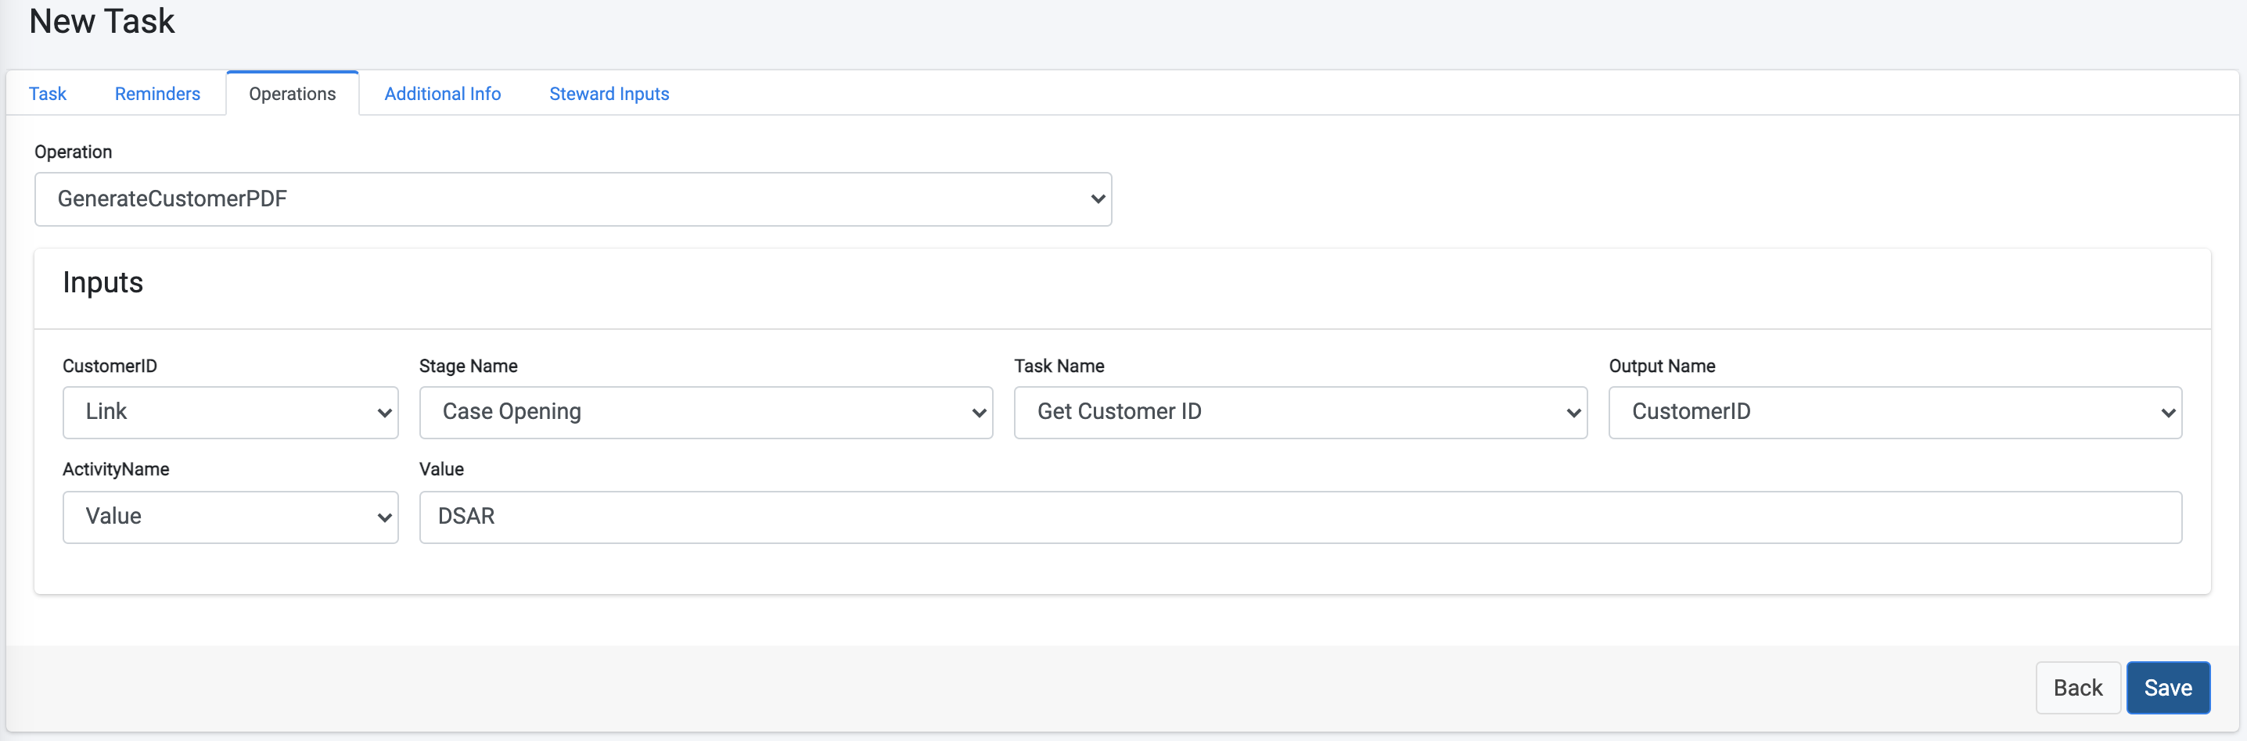This screenshot has height=741, width=2247.
Task: Click inside the Value field containing DSAR
Action: coord(1300,516)
